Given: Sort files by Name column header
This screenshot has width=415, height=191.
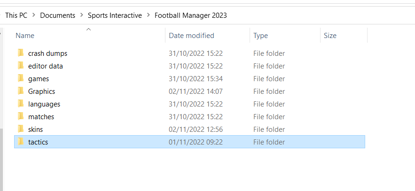Looking at the screenshot, I should tap(25, 36).
